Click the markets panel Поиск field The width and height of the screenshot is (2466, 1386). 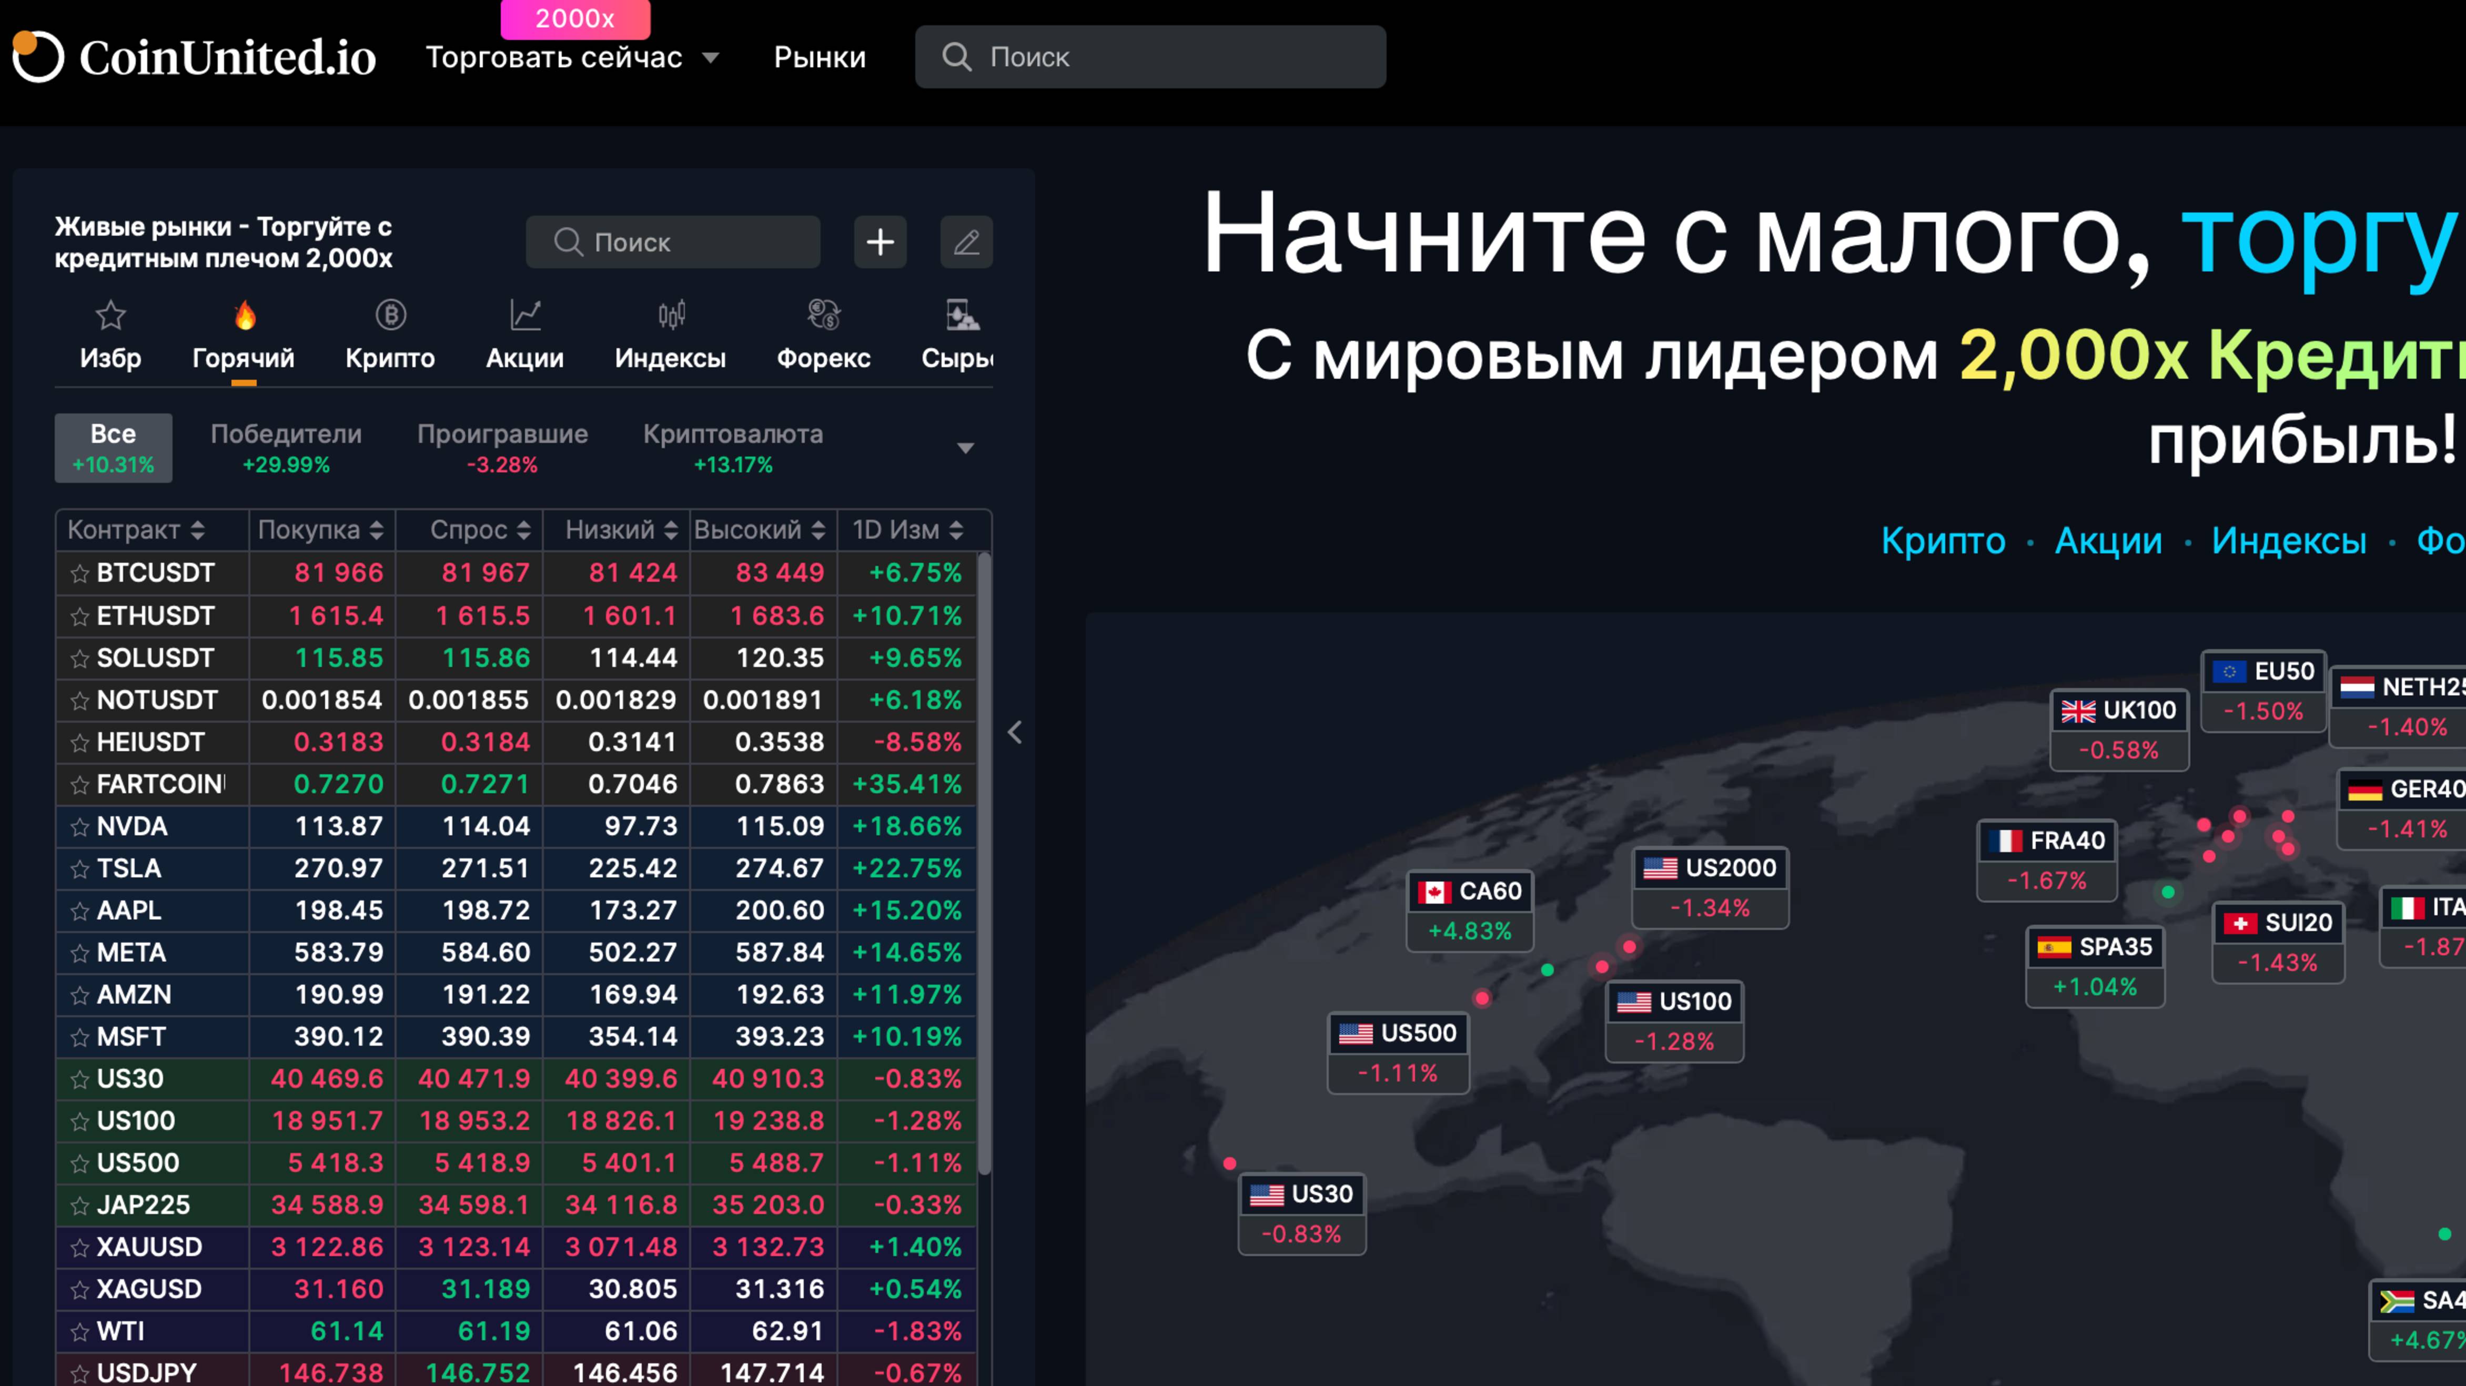(673, 242)
